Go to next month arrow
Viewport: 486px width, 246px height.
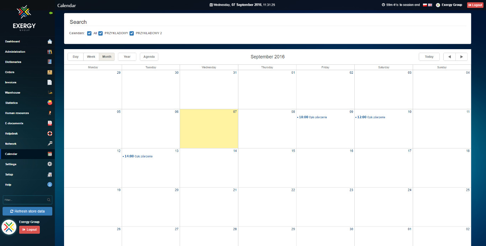(461, 57)
